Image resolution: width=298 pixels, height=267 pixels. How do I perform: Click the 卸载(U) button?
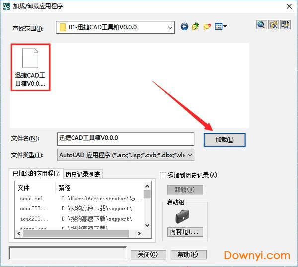tap(185, 190)
